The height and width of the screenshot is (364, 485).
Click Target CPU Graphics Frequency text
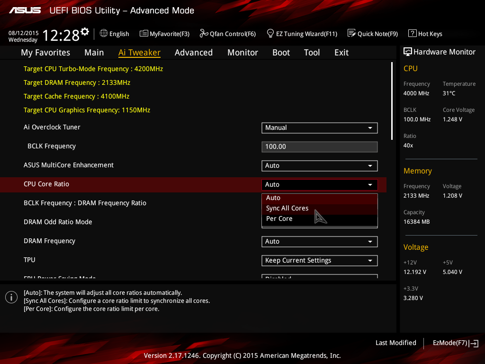pos(87,110)
